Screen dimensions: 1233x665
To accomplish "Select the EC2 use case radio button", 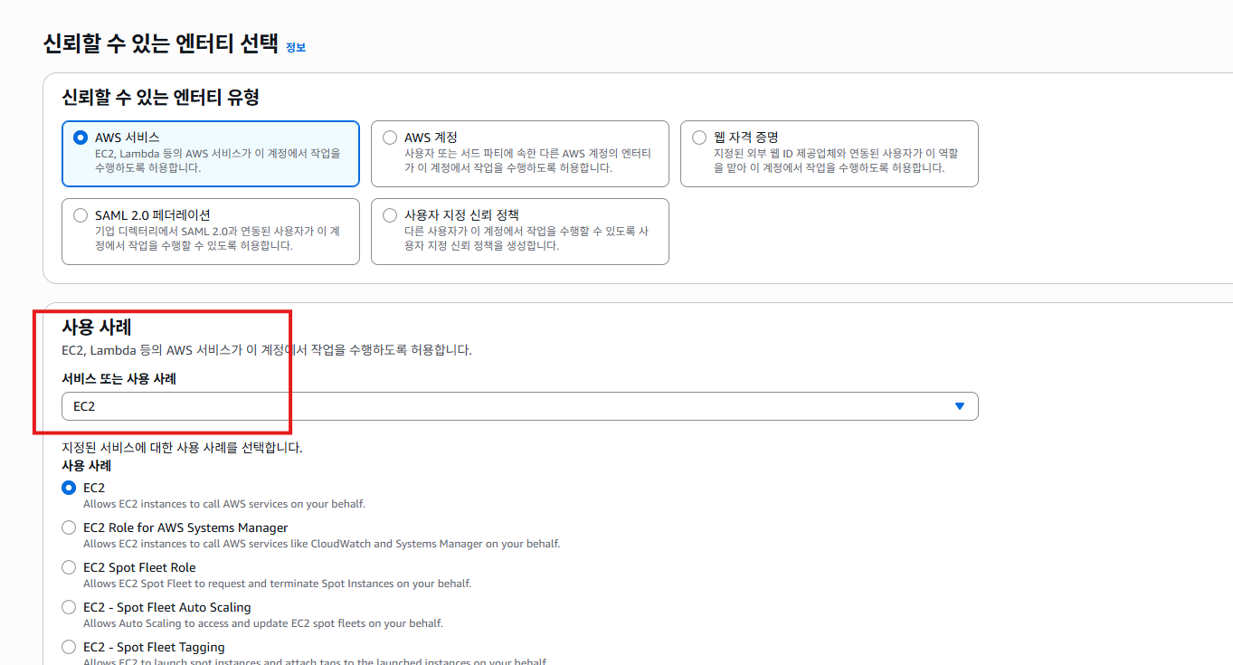I will pyautogui.click(x=69, y=488).
